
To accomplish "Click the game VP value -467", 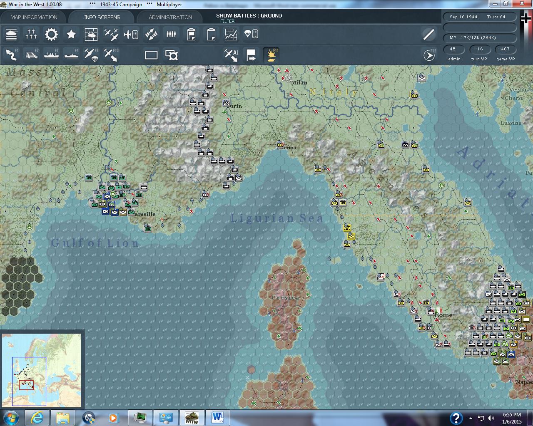I will (x=505, y=49).
